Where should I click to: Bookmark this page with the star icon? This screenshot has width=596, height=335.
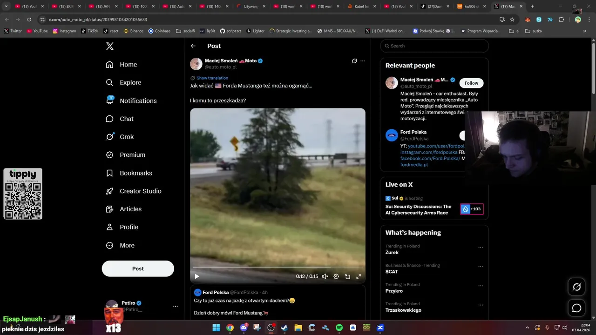pyautogui.click(x=512, y=20)
